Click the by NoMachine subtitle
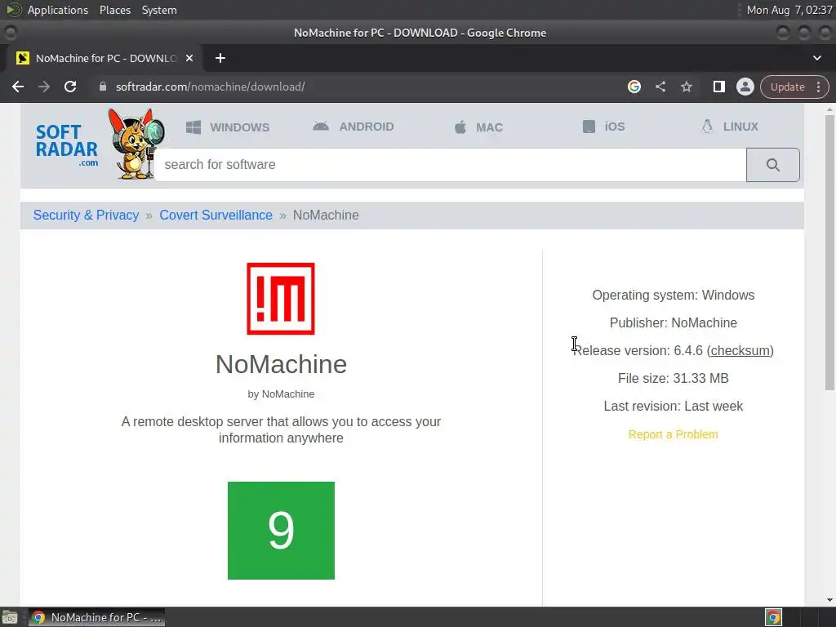The image size is (836, 627). pyautogui.click(x=281, y=394)
